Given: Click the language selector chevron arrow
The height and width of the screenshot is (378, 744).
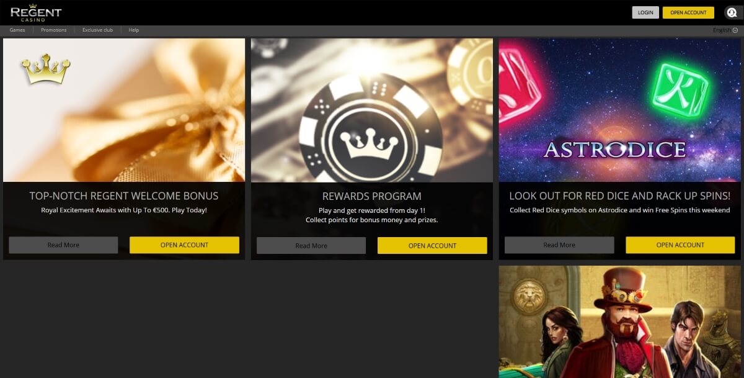Looking at the screenshot, I should click(735, 30).
